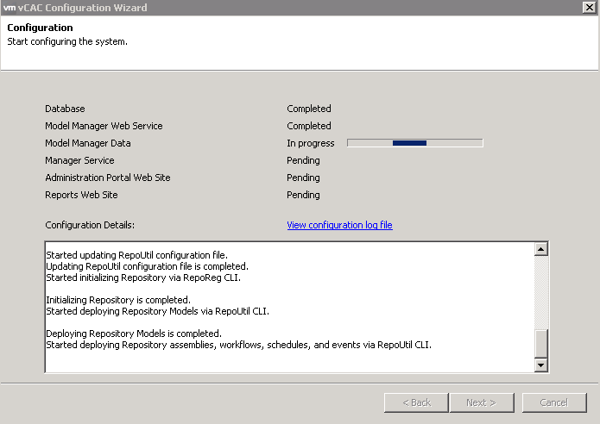The image size is (600, 424).
Task: Click the Database label
Action: tap(65, 109)
